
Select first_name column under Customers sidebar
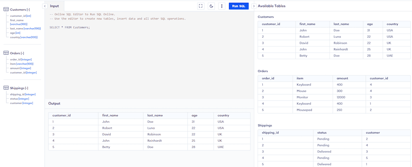click(x=19, y=22)
